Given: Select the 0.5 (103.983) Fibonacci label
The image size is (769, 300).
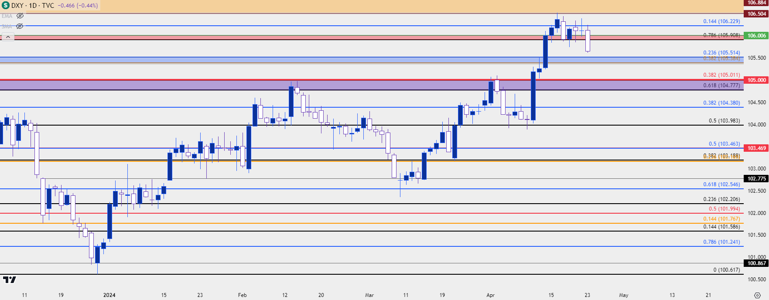Looking at the screenshot, I should coord(724,121).
